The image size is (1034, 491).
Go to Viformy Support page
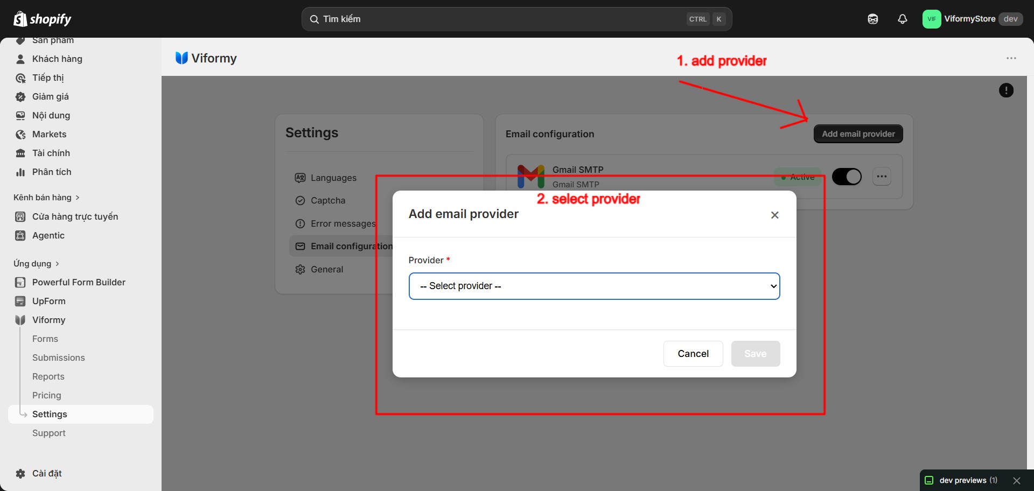(49, 433)
